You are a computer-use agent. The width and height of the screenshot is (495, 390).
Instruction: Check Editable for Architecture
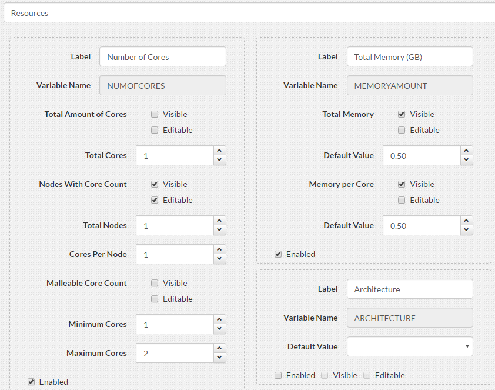point(366,375)
